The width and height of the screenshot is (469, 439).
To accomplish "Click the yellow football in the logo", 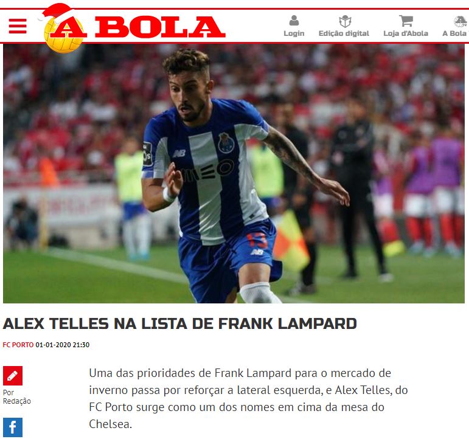I will pyautogui.click(x=63, y=35).
